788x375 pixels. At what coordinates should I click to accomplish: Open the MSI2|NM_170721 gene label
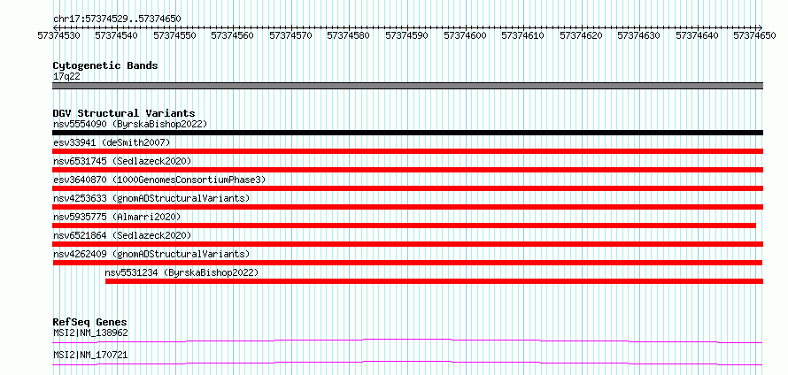click(x=90, y=355)
